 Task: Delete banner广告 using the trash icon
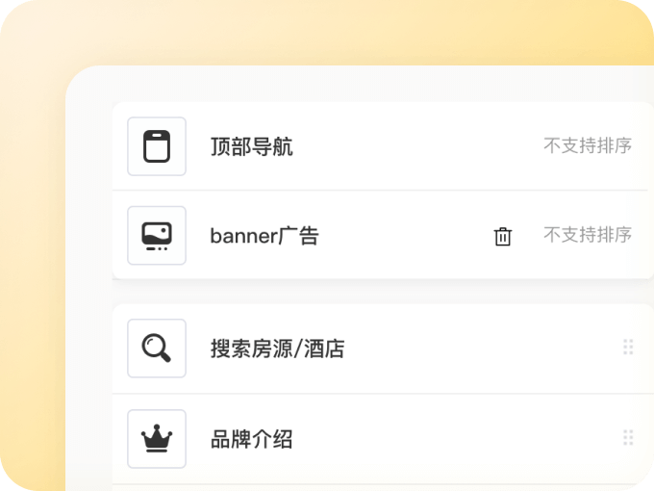tap(503, 237)
